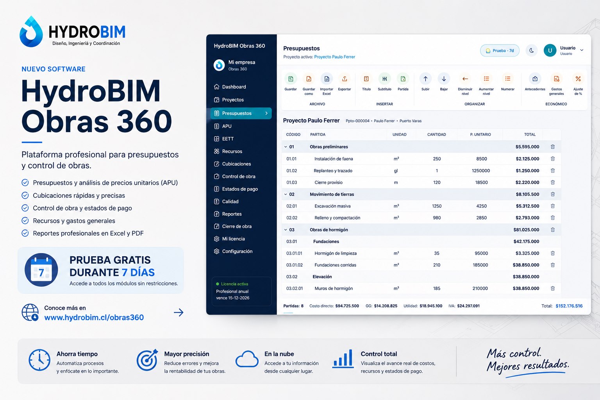Collapse chapter 02 Movimiento de tierras
The height and width of the screenshot is (400, 600).
[x=286, y=194]
